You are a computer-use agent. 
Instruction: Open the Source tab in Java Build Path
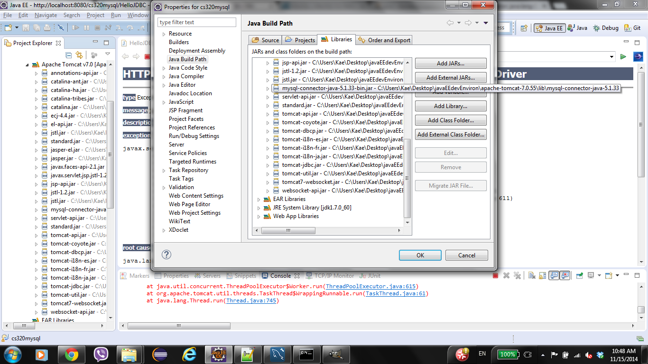[x=265, y=40]
